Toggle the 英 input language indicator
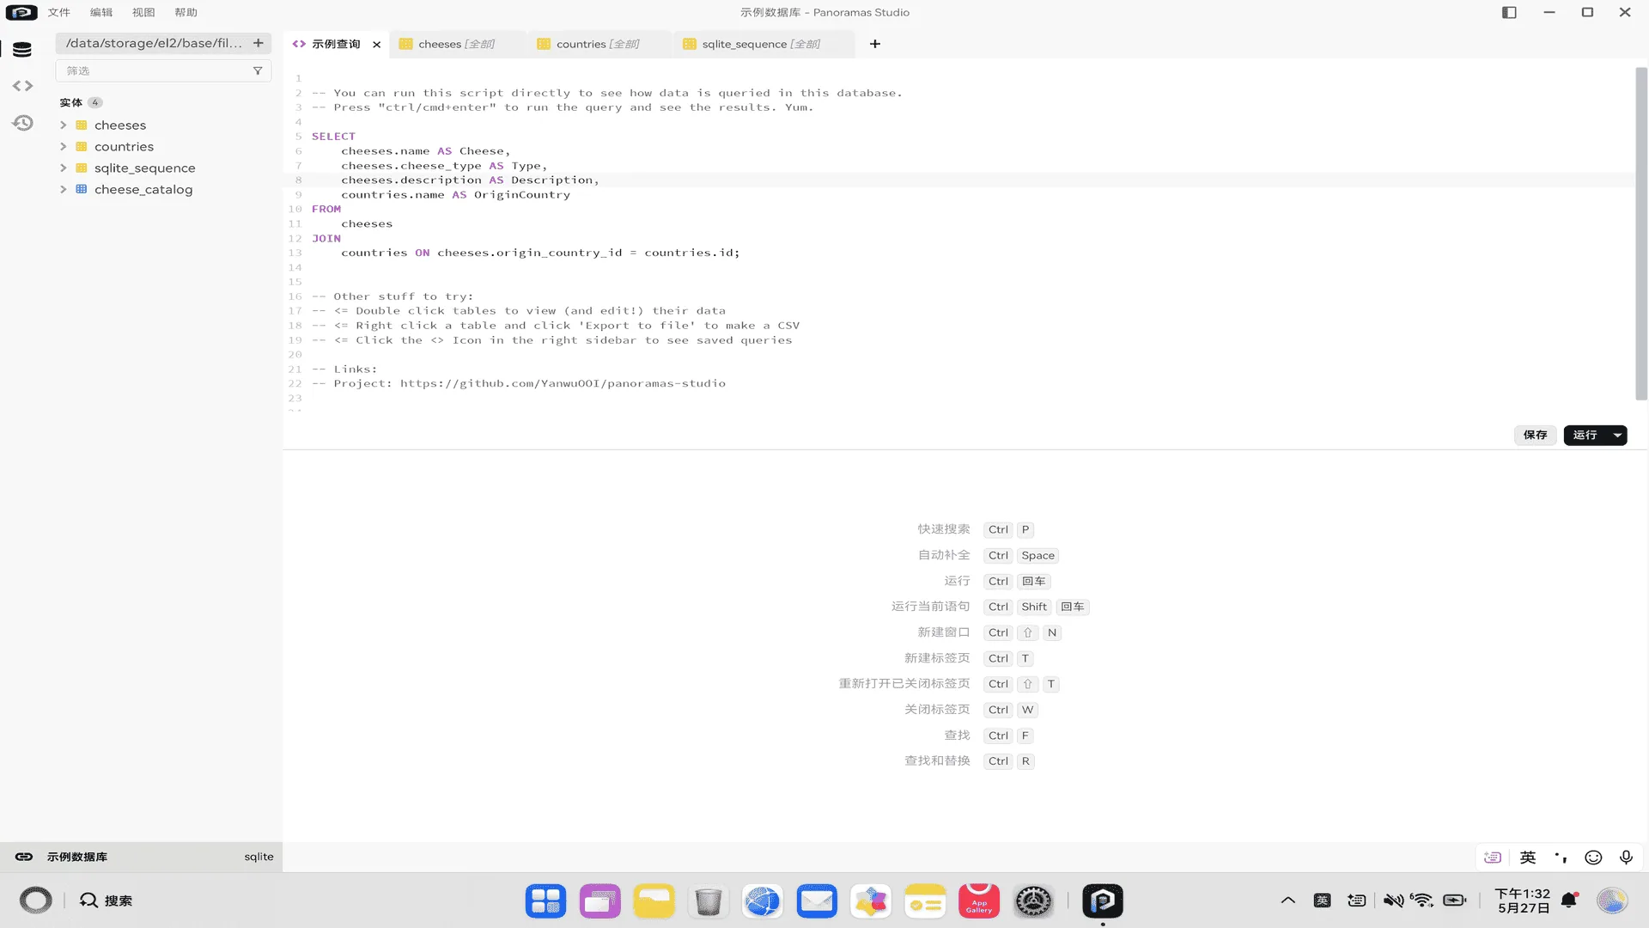The image size is (1649, 928). pyautogui.click(x=1528, y=857)
